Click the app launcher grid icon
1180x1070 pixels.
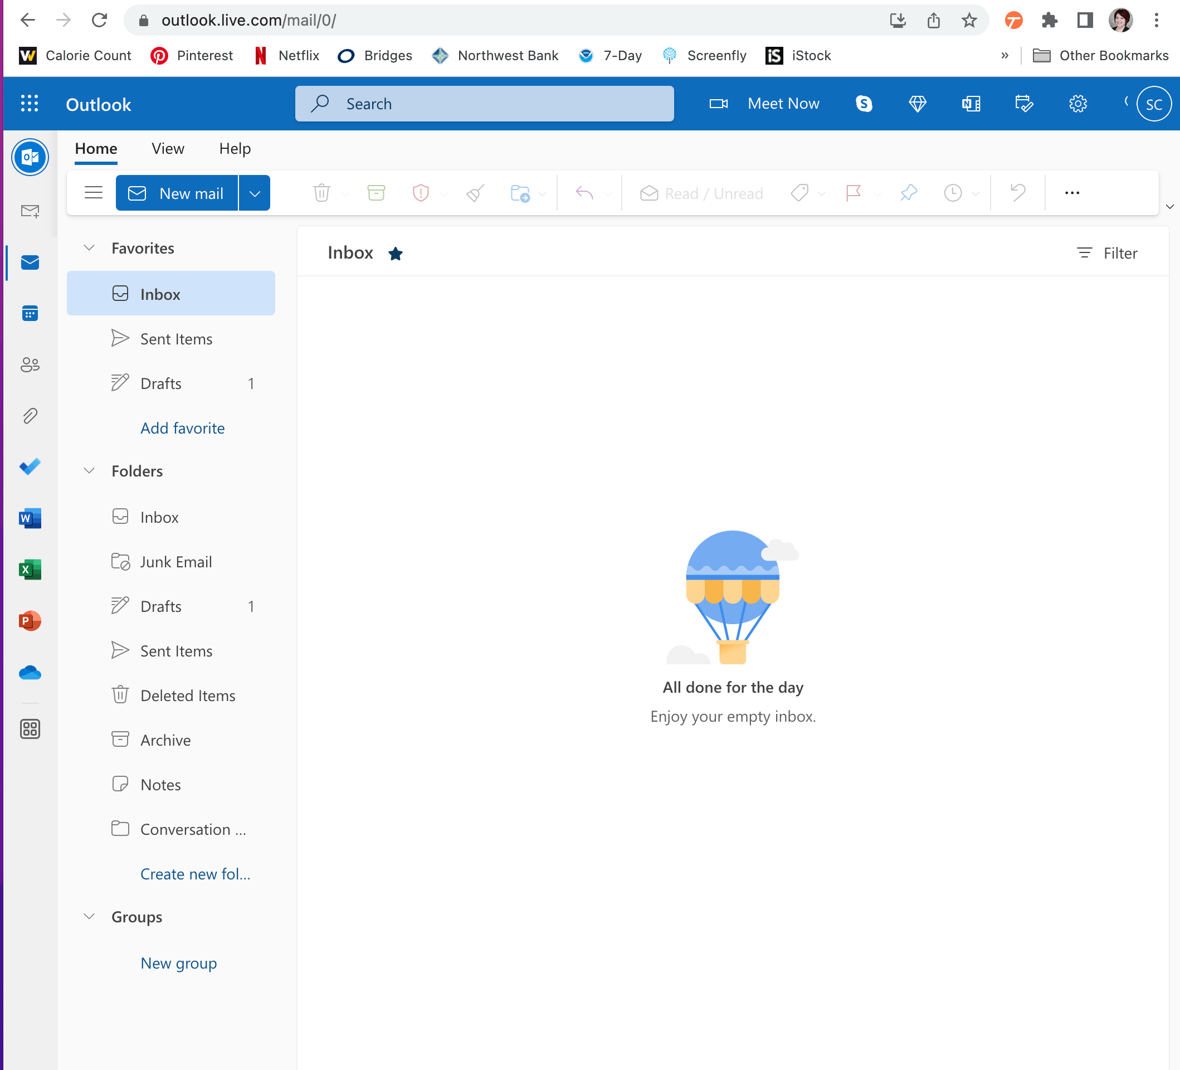click(x=30, y=104)
